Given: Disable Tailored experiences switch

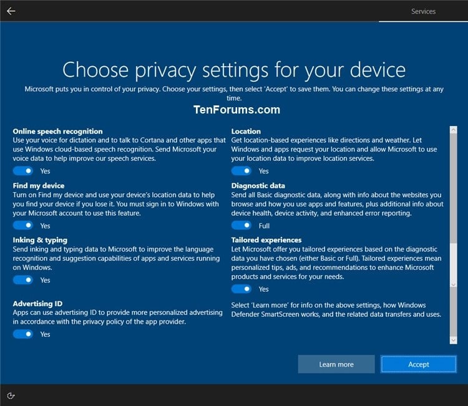Looking at the screenshot, I should [241, 289].
